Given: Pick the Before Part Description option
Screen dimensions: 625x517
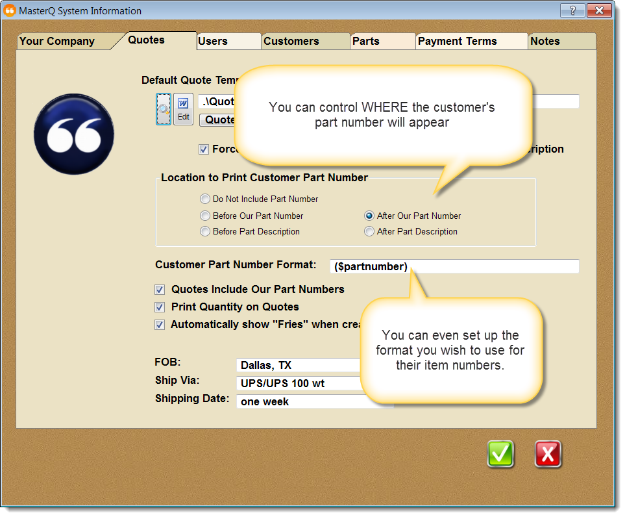Looking at the screenshot, I should (205, 232).
